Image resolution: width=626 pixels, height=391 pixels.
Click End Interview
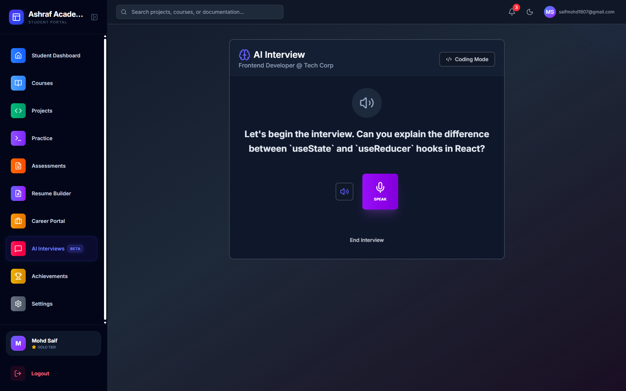pyautogui.click(x=367, y=240)
